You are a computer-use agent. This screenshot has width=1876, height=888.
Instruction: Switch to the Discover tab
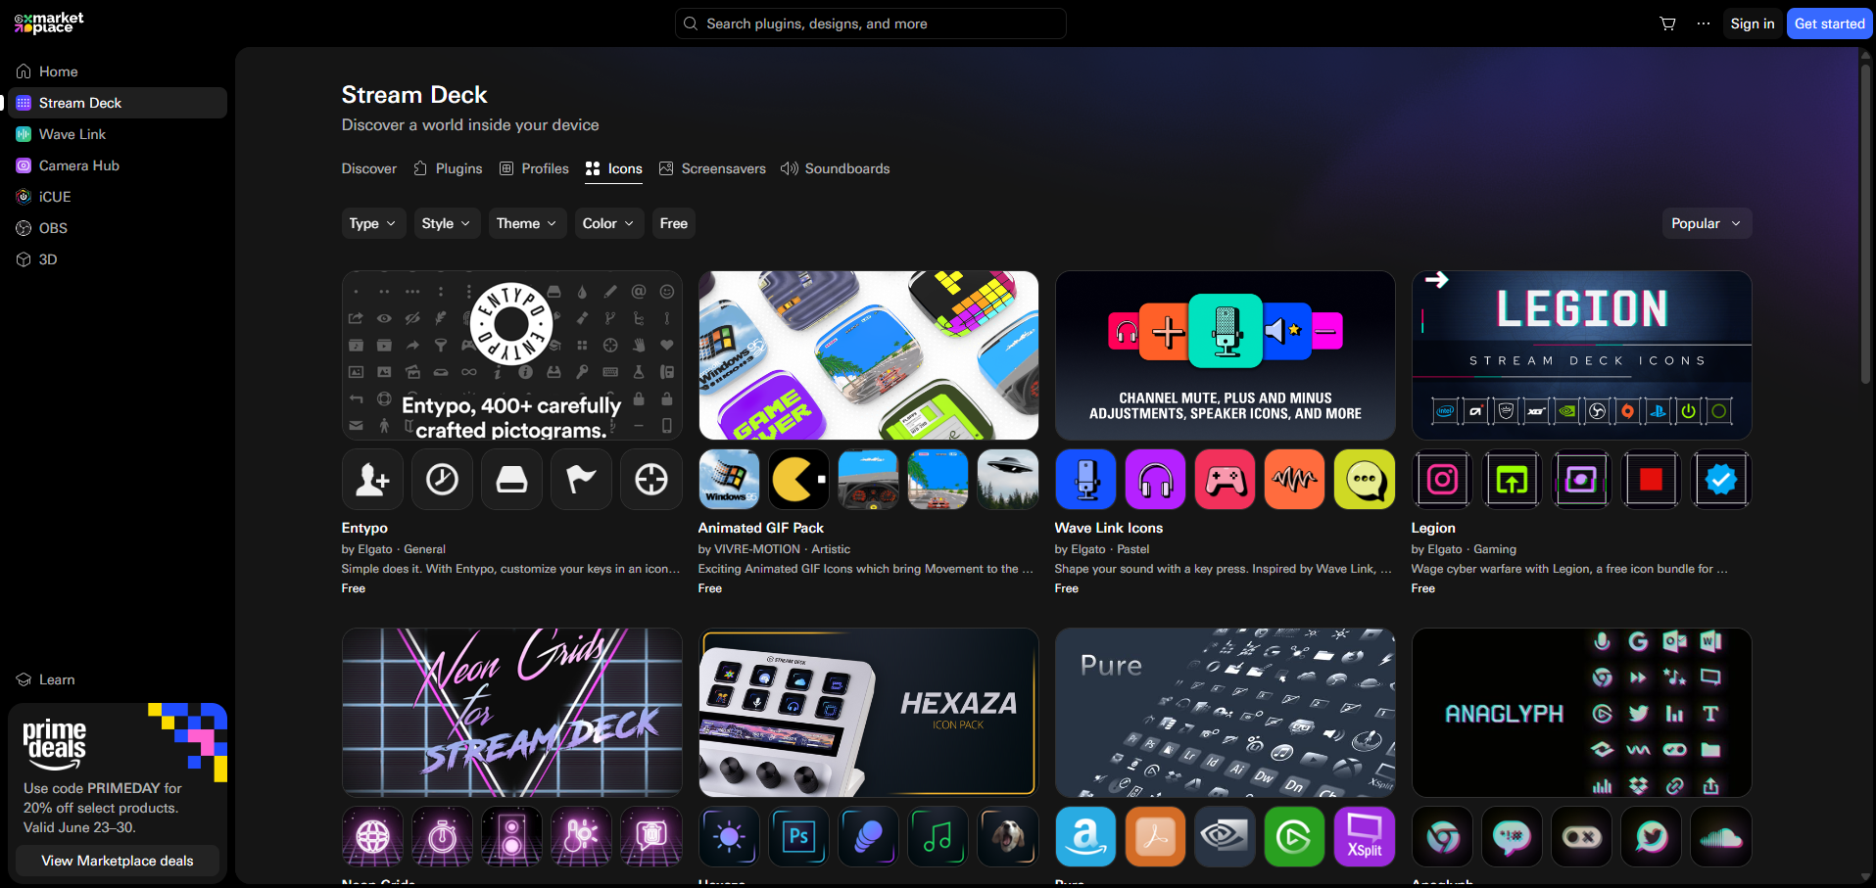[369, 168]
